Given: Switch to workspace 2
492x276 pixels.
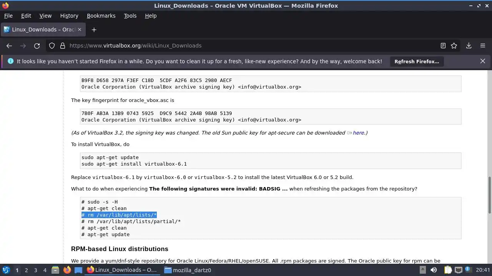Looking at the screenshot, I should pyautogui.click(x=26, y=270).
